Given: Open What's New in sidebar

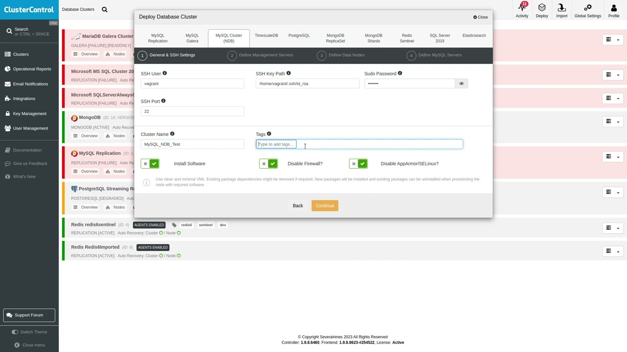Looking at the screenshot, I should coord(24,176).
